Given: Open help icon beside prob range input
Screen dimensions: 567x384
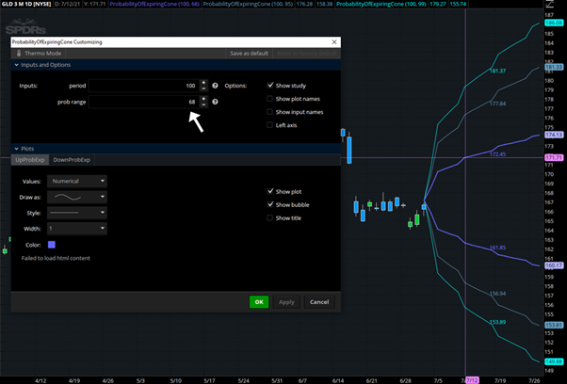Looking at the screenshot, I should 215,102.
